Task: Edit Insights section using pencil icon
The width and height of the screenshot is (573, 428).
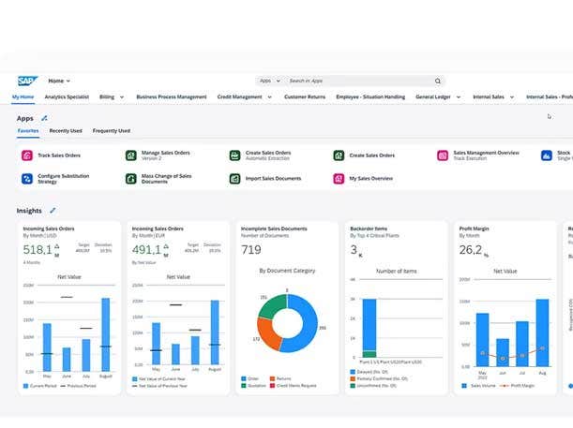Action: click(x=53, y=211)
